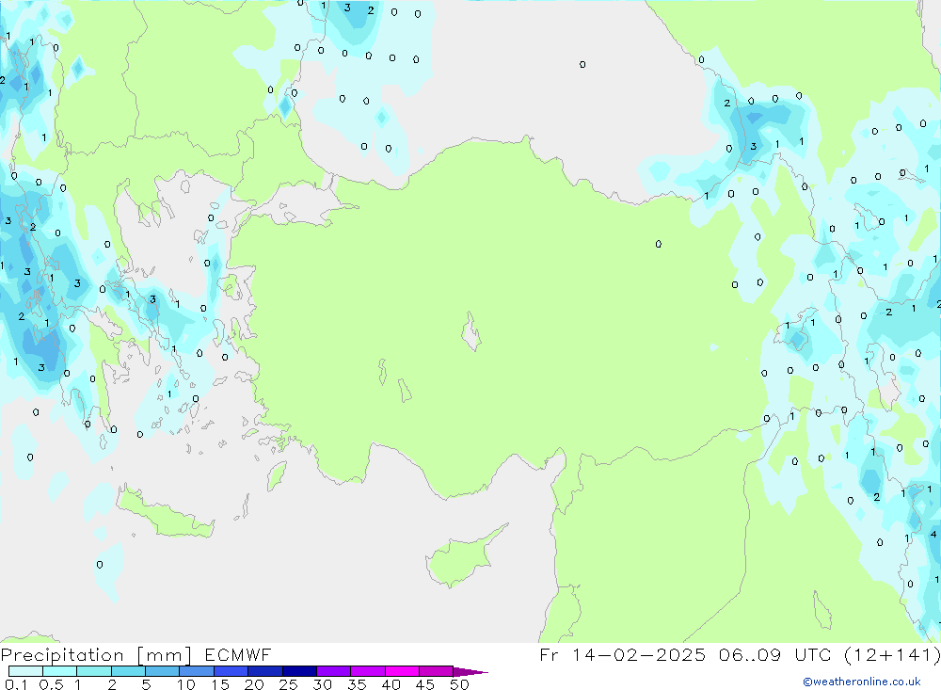Screen dimensions: 941x690
Task: Click the 1–2 mm legend color swatch
Action: [93, 671]
